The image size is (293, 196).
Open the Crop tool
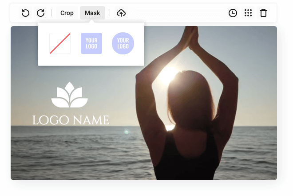pyautogui.click(x=67, y=13)
